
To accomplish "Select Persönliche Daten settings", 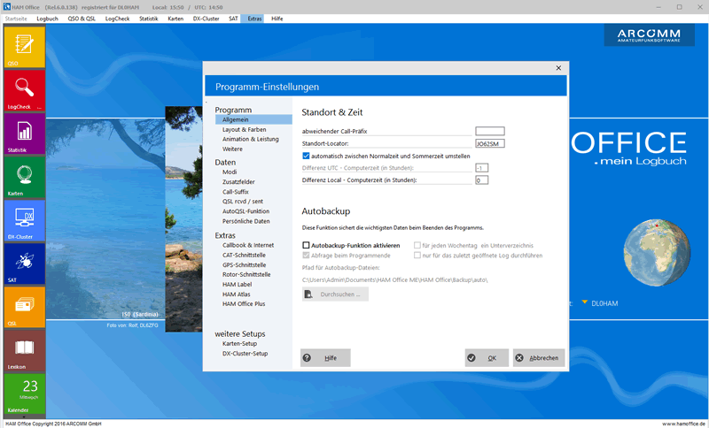I will tap(246, 221).
